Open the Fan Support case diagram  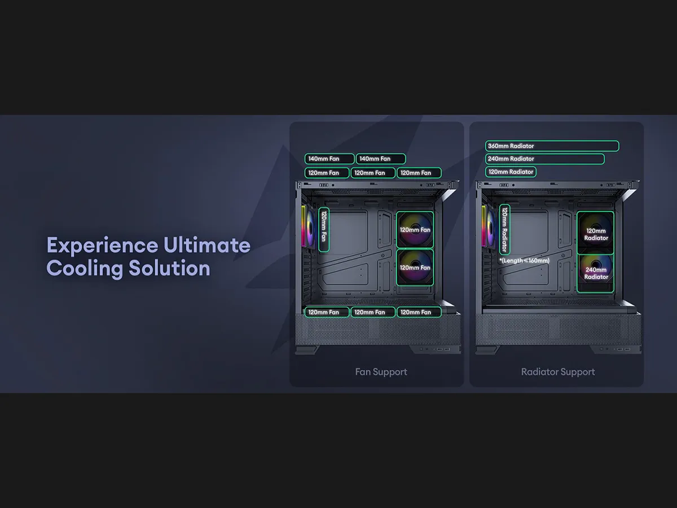point(377,267)
